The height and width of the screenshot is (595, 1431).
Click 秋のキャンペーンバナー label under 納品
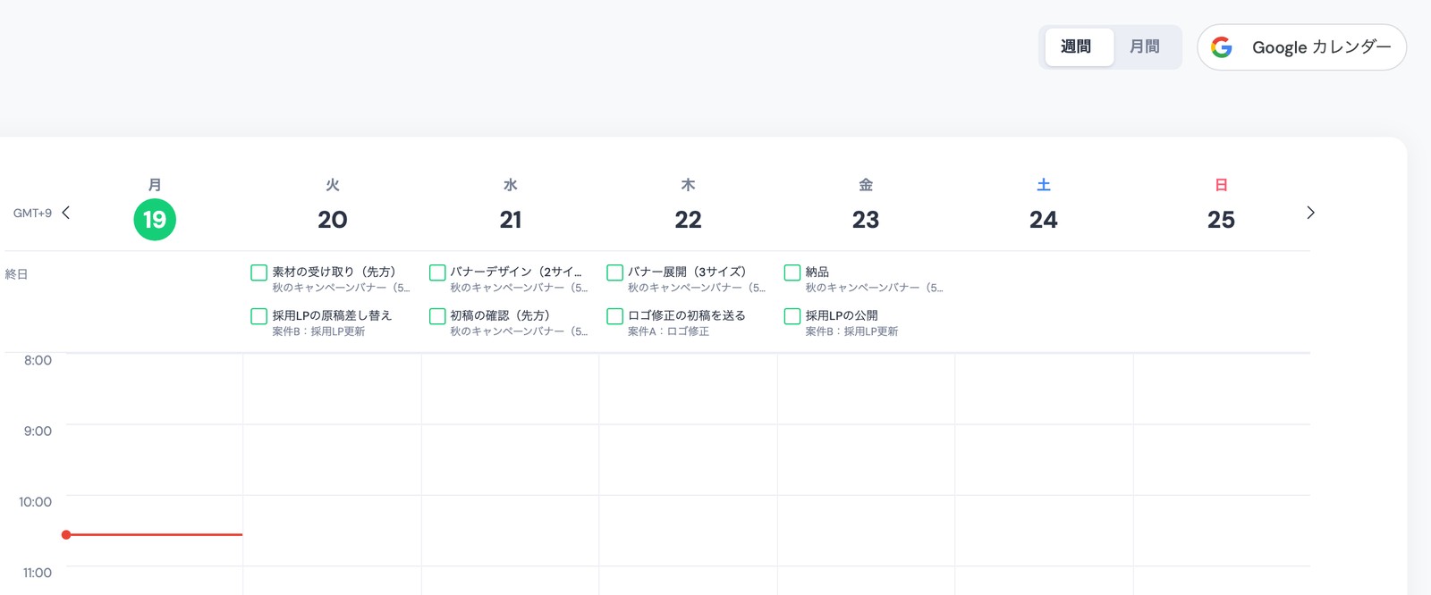(874, 288)
